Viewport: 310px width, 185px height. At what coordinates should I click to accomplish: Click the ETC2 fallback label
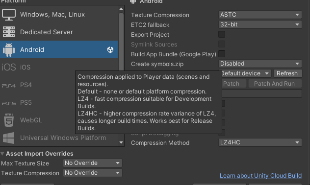[150, 25]
